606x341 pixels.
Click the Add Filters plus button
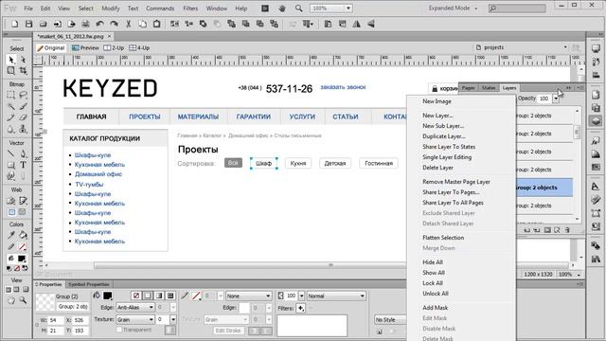click(300, 308)
